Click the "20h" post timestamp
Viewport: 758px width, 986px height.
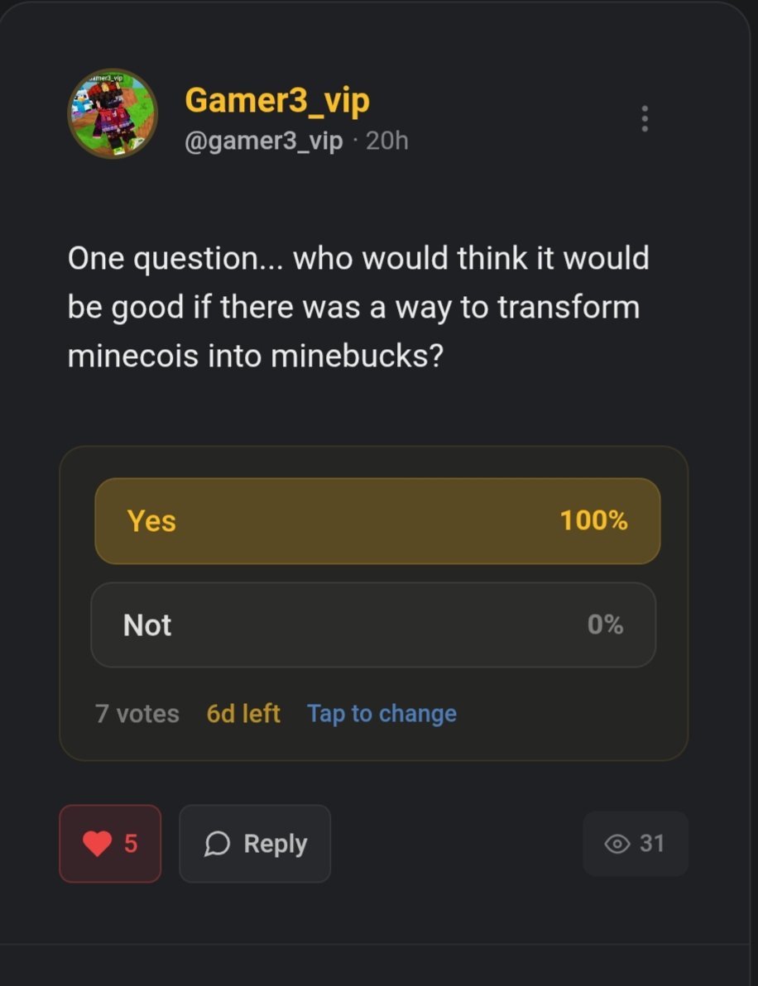point(387,141)
